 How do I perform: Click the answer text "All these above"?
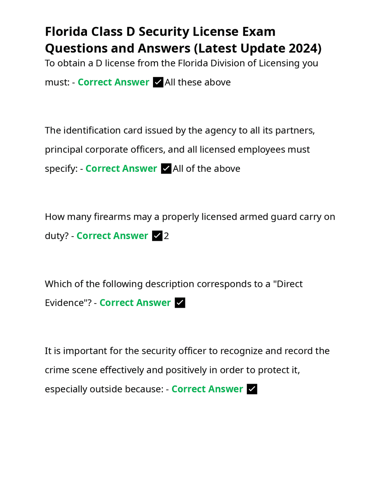click(x=198, y=82)
